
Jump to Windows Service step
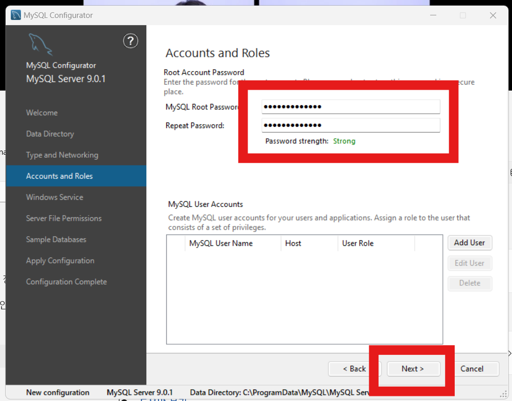pyautogui.click(x=55, y=197)
